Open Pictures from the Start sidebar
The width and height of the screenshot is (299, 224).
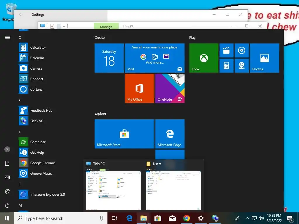coord(7,177)
